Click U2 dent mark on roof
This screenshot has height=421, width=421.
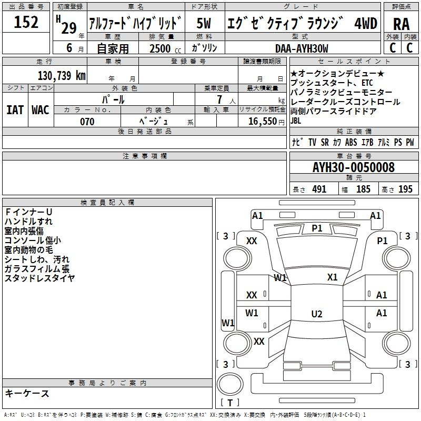point(317,314)
